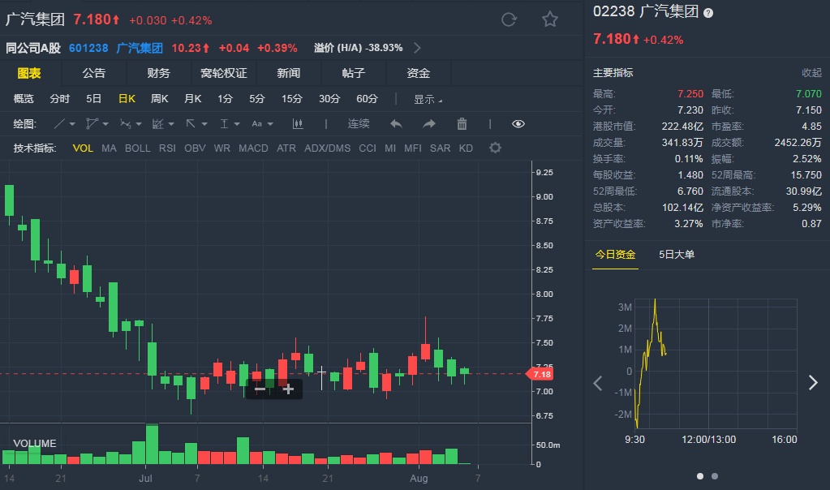Select the polyline shape drawing tool
The width and height of the screenshot is (830, 490).
[92, 124]
